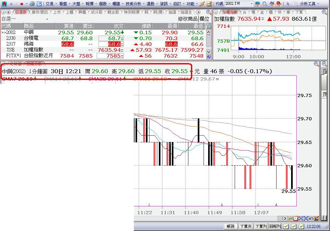
Task: Click the GO symbol lookup icon
Action: [258, 4]
